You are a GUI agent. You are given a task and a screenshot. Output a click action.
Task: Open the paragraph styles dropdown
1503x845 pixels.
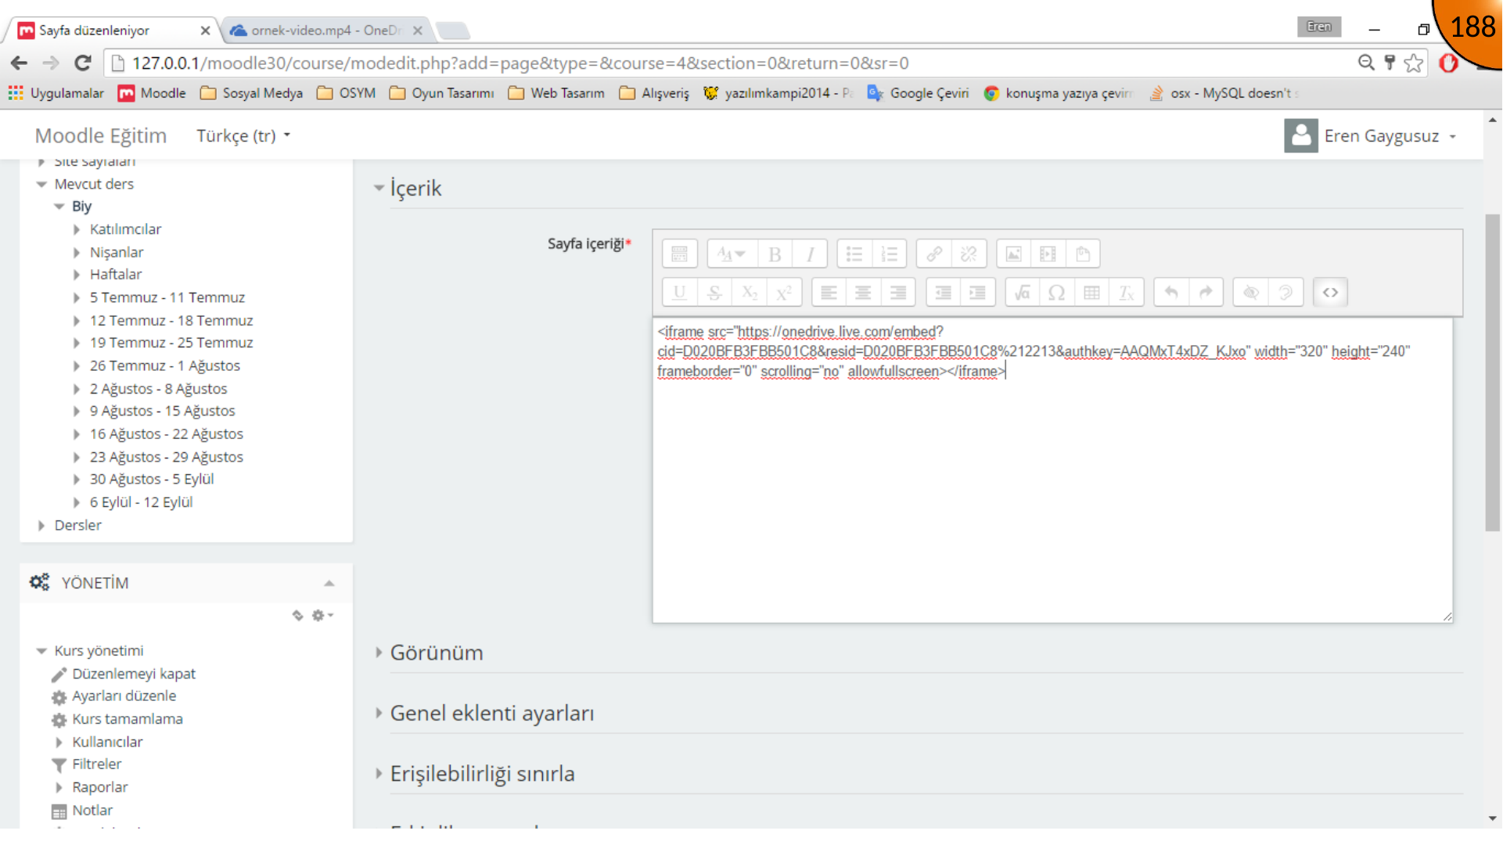(732, 254)
